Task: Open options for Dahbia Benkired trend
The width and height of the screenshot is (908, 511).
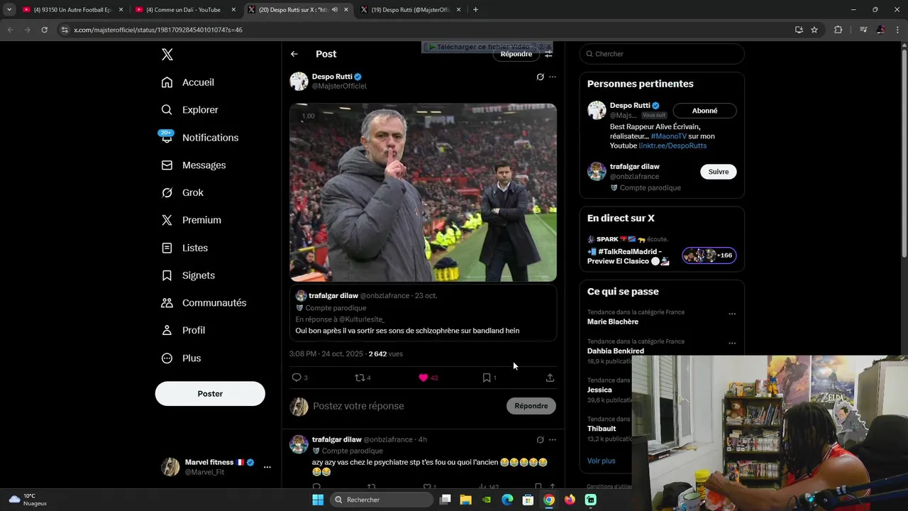Action: 732,344
